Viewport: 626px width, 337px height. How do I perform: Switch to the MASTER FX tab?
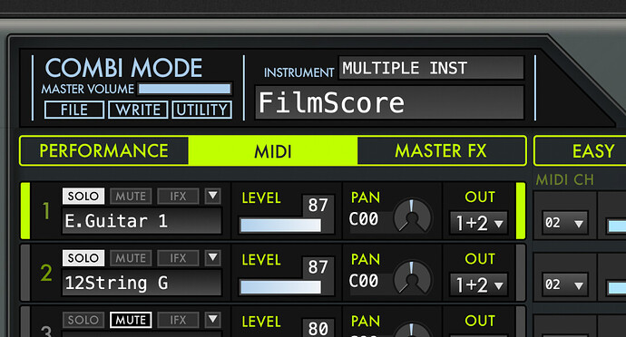(x=441, y=150)
